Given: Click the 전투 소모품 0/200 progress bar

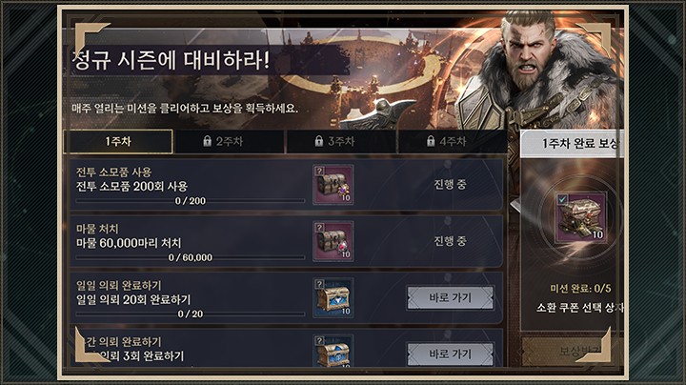Looking at the screenshot, I should pos(191,201).
